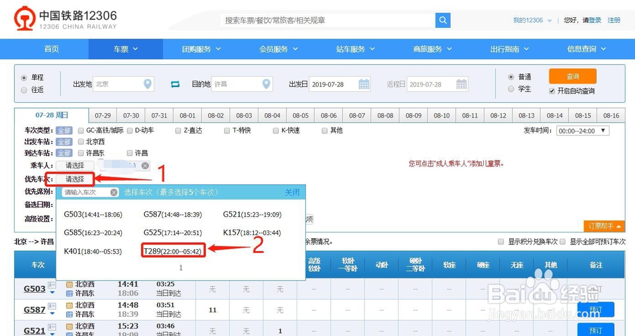This screenshot has width=635, height=336.
Task: Click the departure station location pin icon
Action: click(148, 84)
